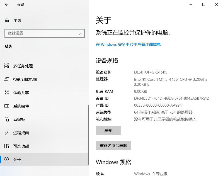Viewport: 223px width, 176px height.
Task: Click the 关于 info icon in sidebar
Action: (6, 159)
